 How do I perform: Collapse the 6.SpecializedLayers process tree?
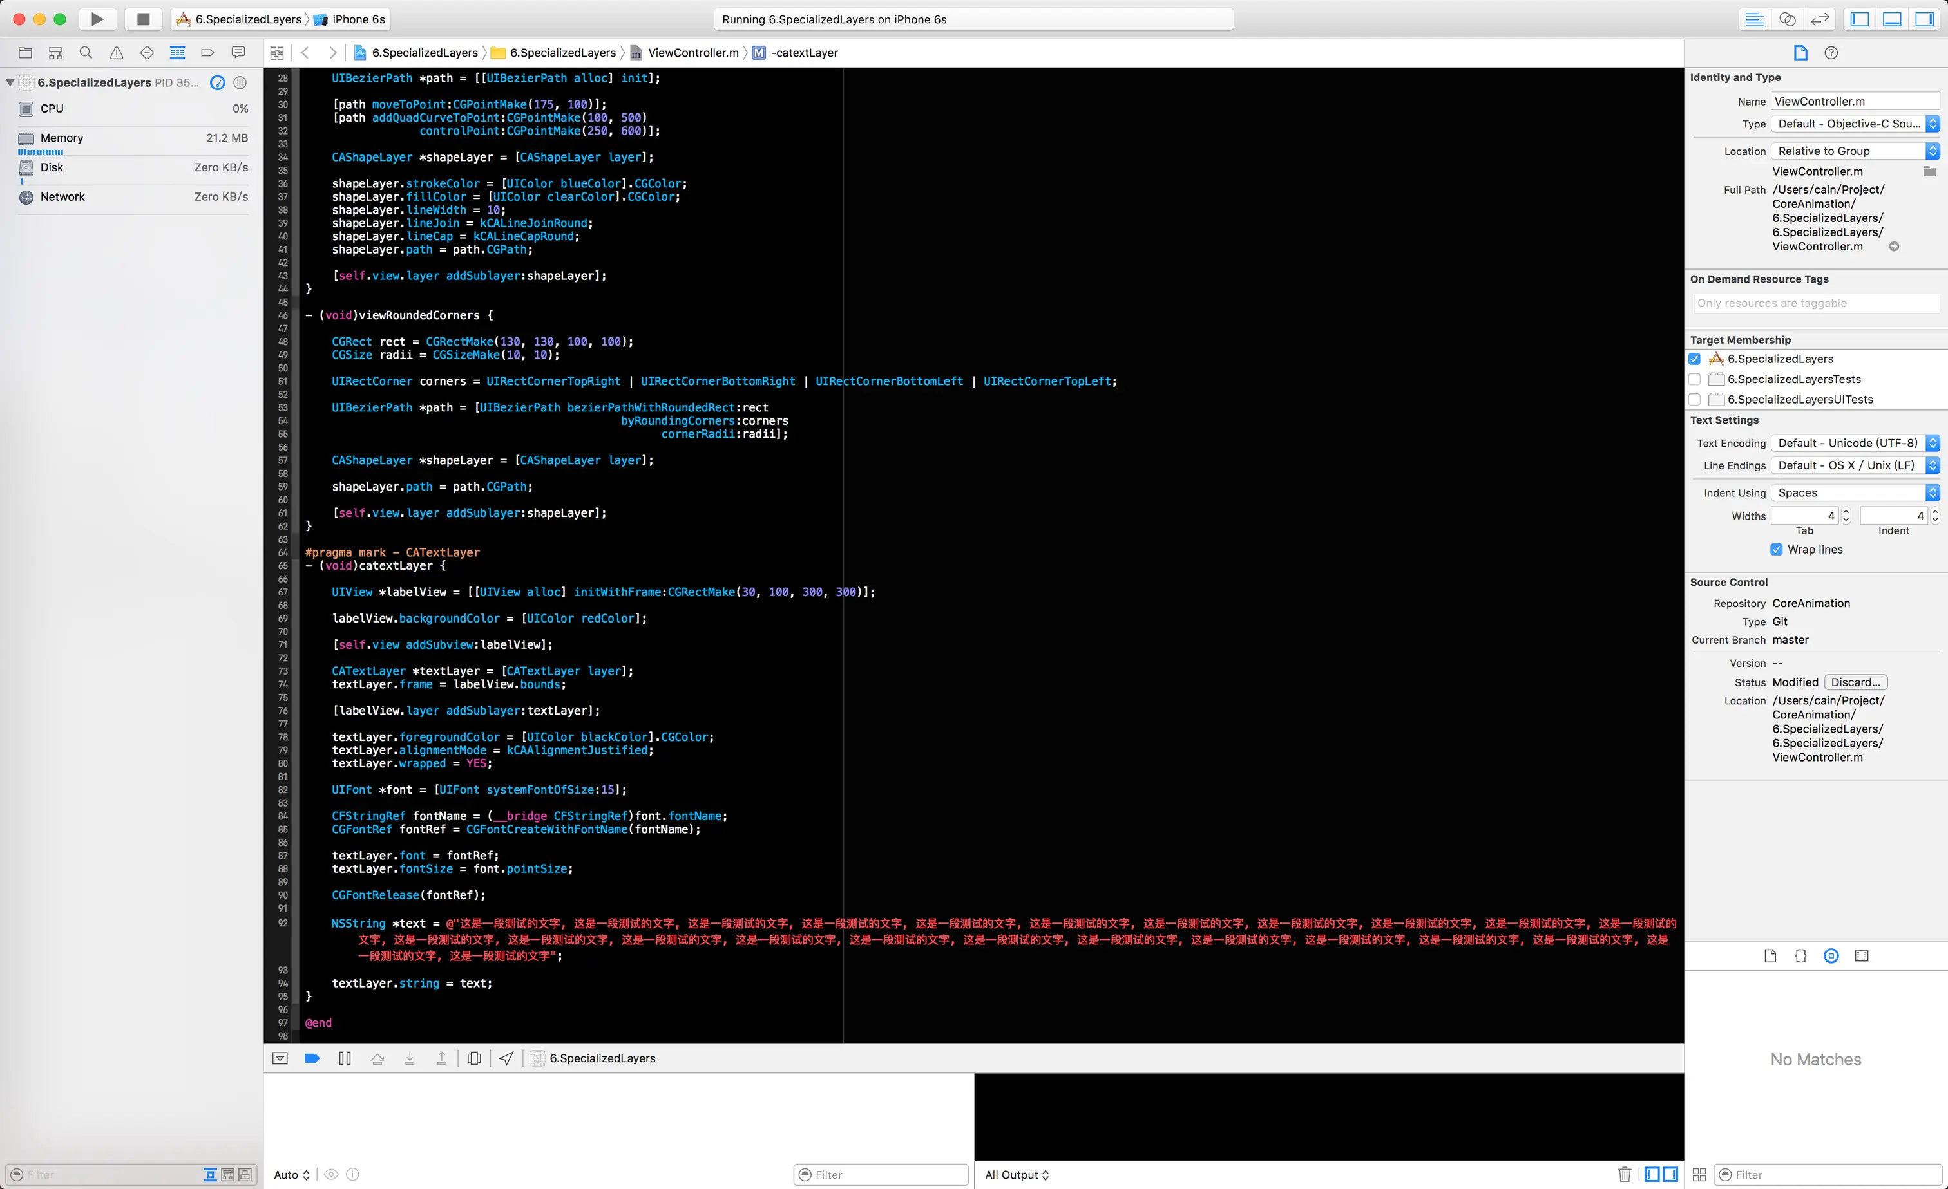coord(10,82)
